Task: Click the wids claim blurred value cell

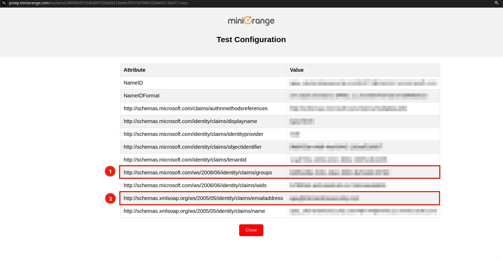Action: (338, 185)
